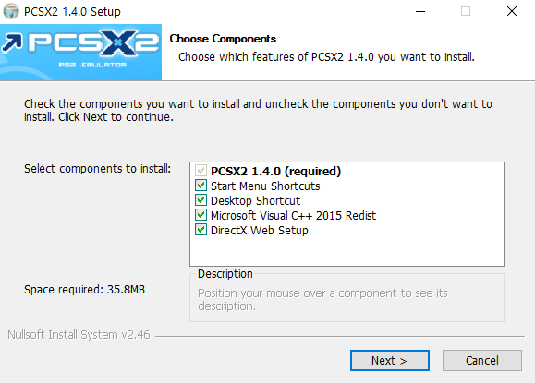The width and height of the screenshot is (535, 383).
Task: Click the installer icon in title bar
Action: (x=11, y=11)
